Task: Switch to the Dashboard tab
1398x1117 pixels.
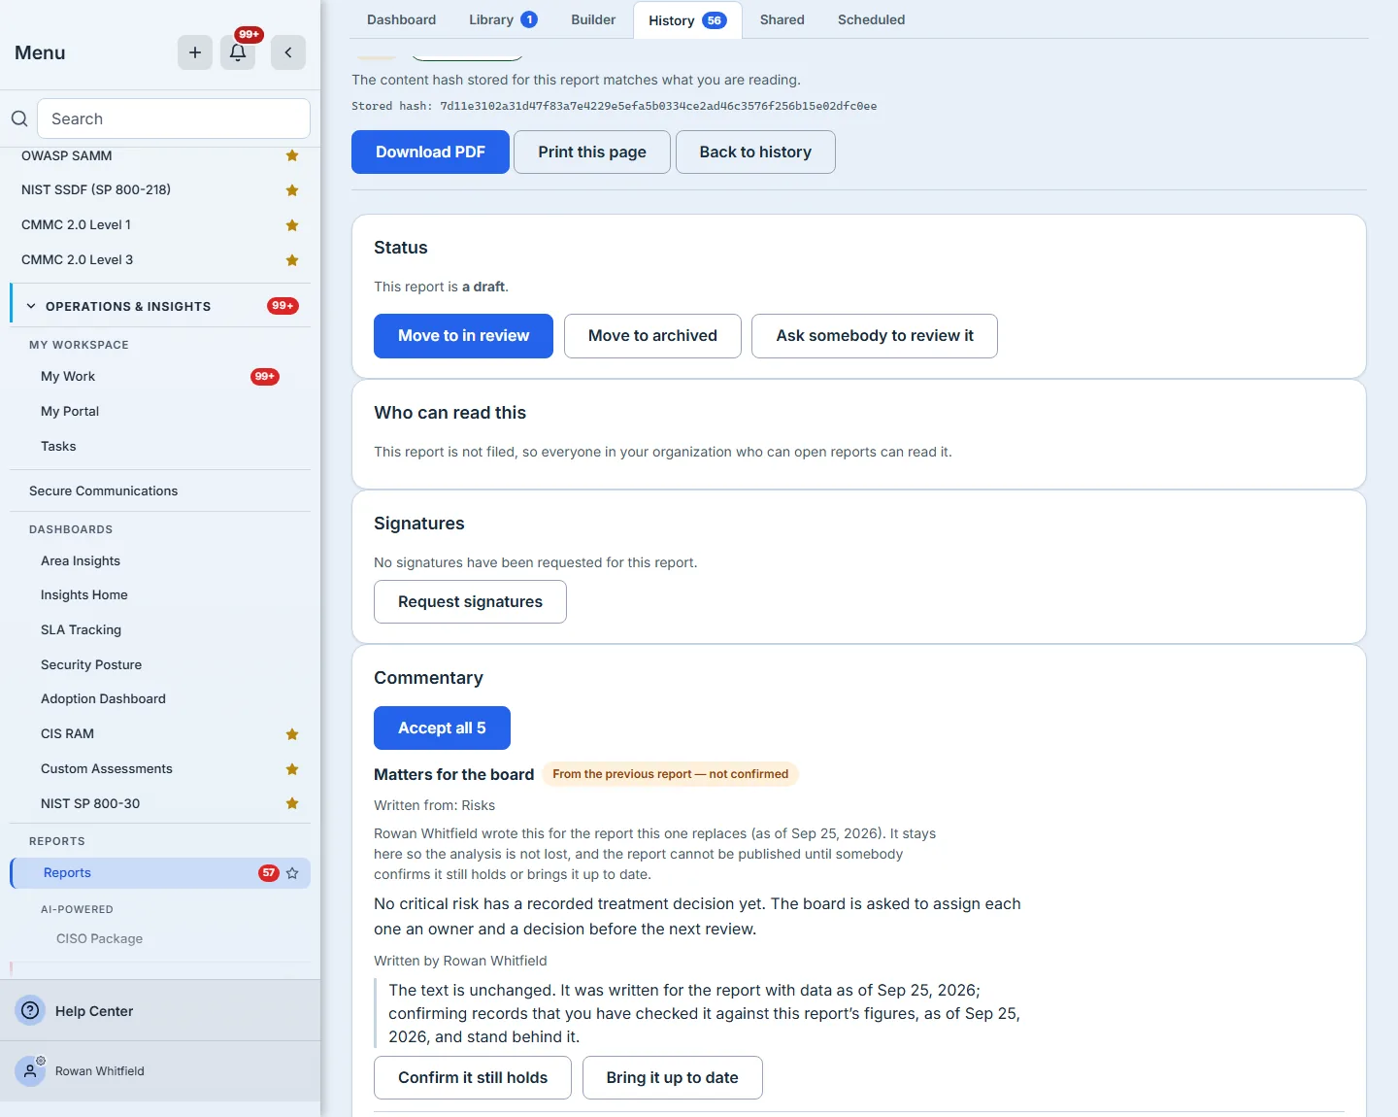Action: [x=401, y=19]
